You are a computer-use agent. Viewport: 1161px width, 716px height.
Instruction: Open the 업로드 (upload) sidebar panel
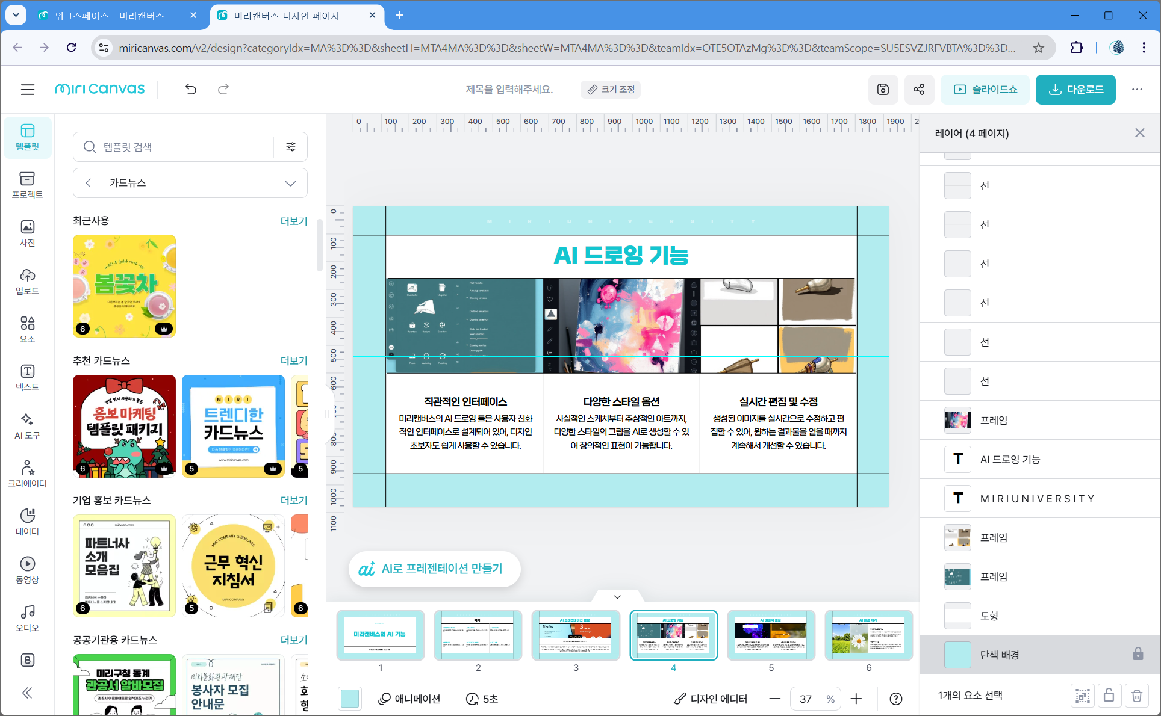point(27,281)
